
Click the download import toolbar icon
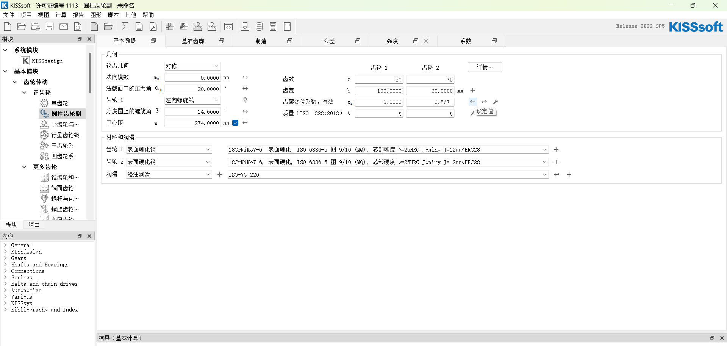[245, 27]
